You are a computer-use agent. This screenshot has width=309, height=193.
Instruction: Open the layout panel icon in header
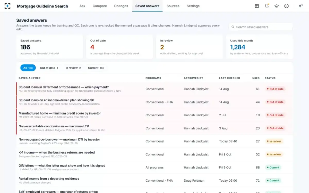click(x=257, y=6)
